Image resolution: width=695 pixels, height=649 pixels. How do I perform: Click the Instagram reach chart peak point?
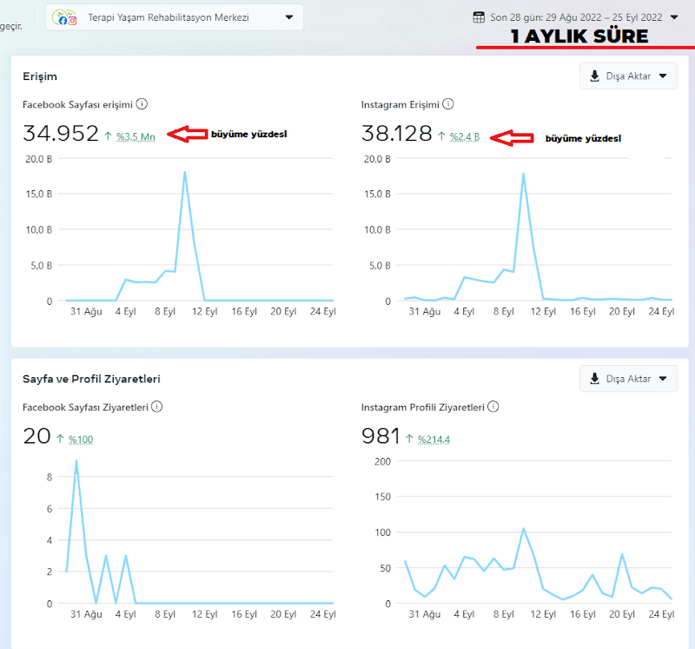pos(524,174)
